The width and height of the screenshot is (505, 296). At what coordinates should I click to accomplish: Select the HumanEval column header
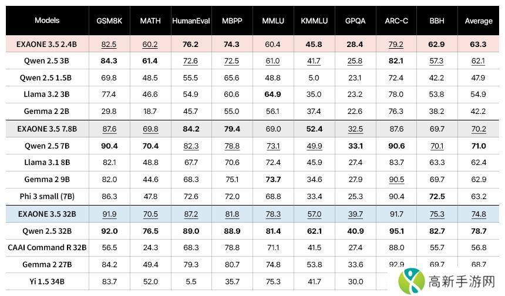(192, 21)
